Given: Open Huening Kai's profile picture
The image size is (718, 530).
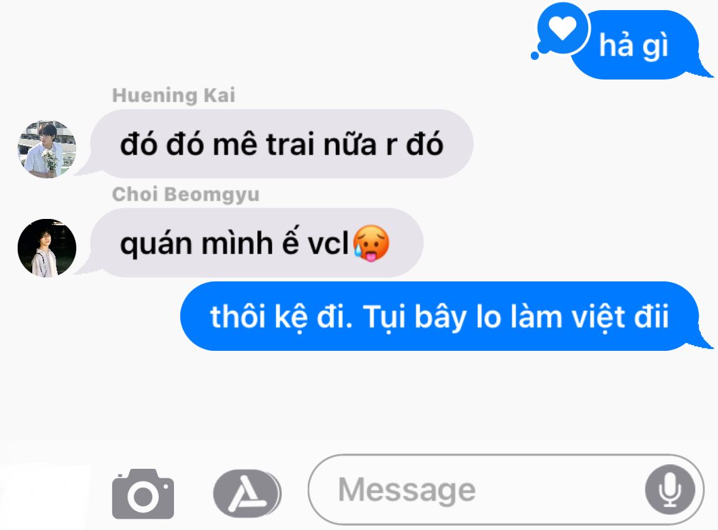Looking at the screenshot, I should pos(47,149).
